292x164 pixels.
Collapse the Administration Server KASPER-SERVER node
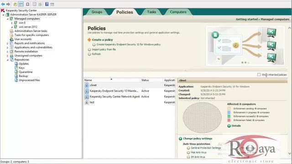3,15
